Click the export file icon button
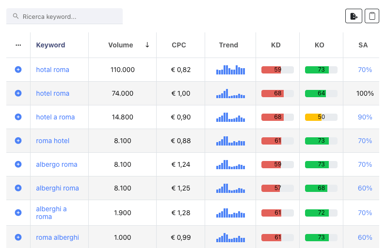 [354, 16]
